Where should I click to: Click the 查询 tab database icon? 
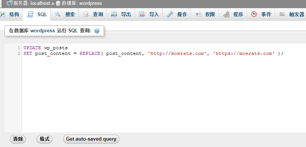(86, 14)
